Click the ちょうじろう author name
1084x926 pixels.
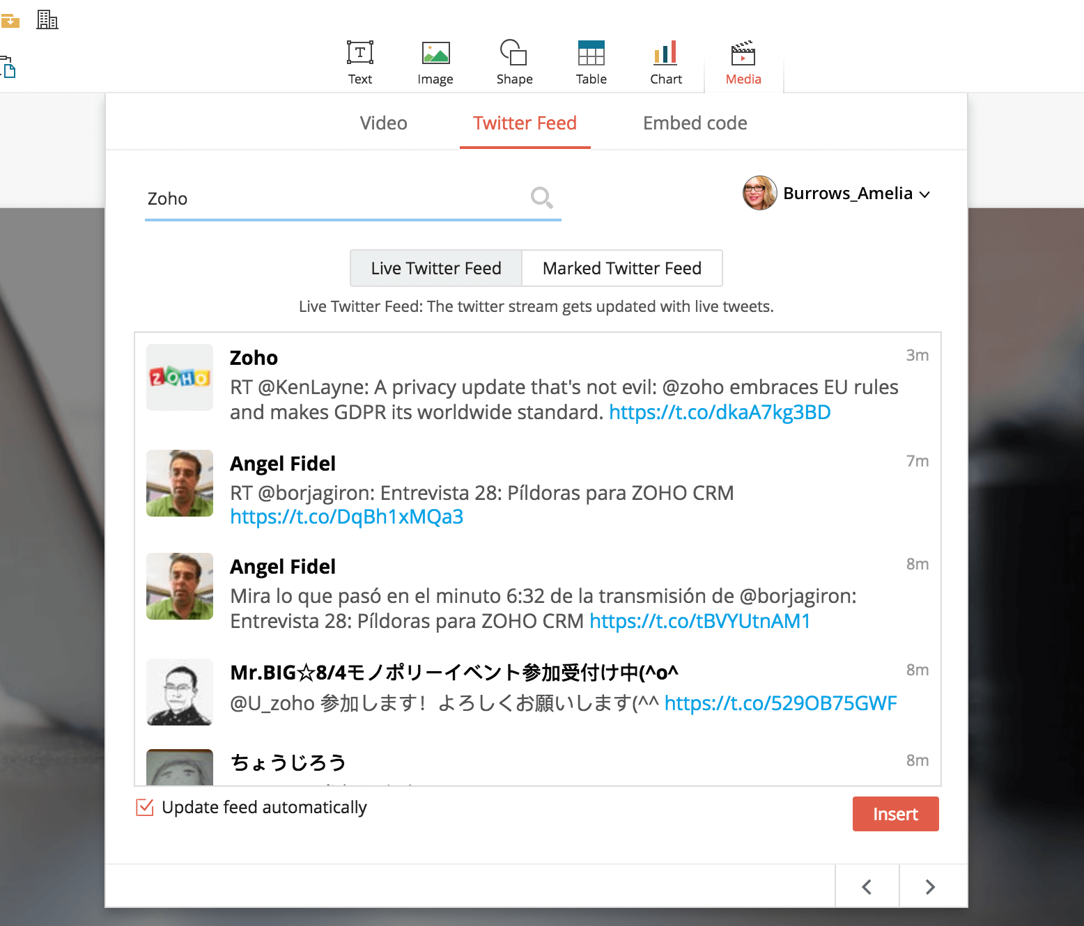pos(288,762)
